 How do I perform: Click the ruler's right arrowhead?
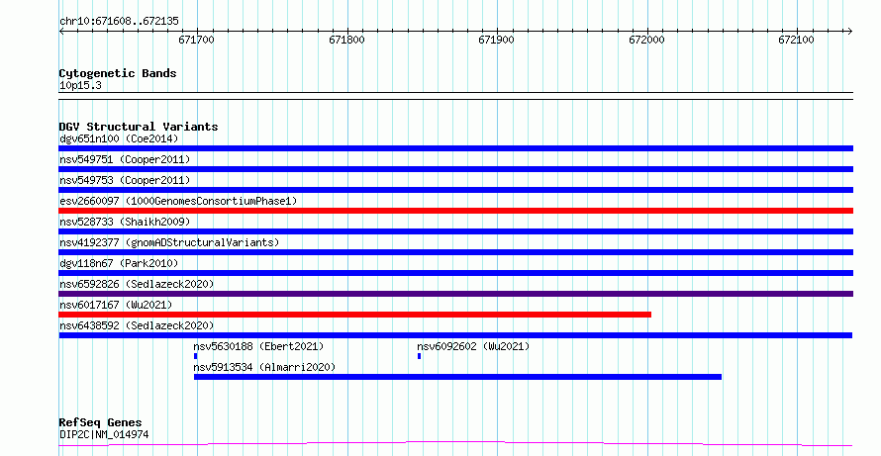pyautogui.click(x=849, y=32)
